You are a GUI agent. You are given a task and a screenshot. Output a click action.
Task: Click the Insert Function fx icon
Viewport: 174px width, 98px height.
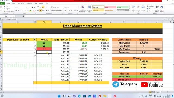pyautogui.click(x=23, y=16)
